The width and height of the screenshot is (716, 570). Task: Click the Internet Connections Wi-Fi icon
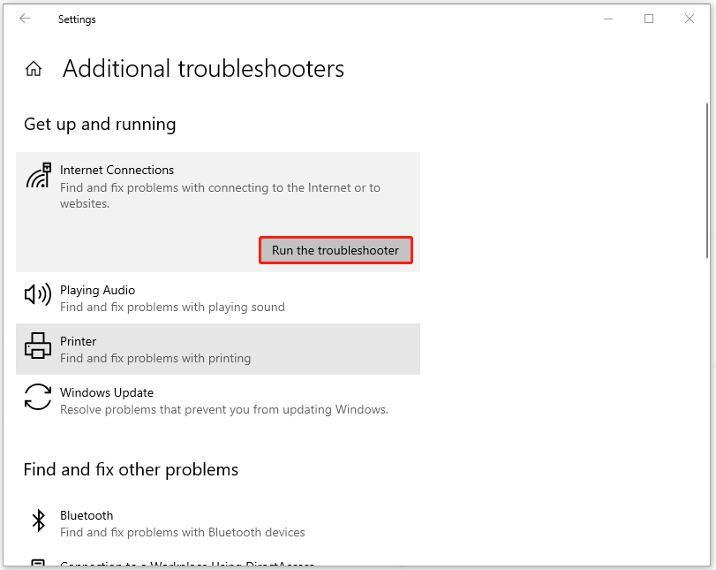coord(38,175)
